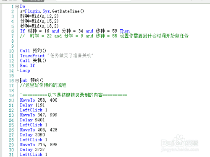Click the 'MoveTo 258, 400' line
The width and height of the screenshot is (210, 157).
[x=39, y=100]
